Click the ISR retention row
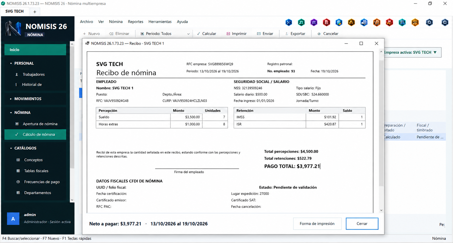 click(299, 124)
